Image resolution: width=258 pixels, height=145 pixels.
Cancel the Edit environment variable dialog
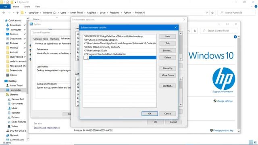[168, 114]
